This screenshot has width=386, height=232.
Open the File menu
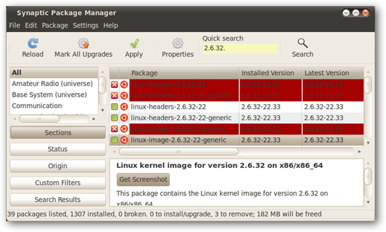tap(15, 25)
